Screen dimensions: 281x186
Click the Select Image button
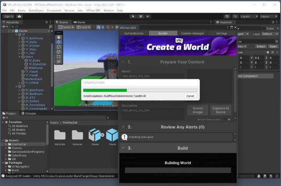pyautogui.click(x=198, y=110)
